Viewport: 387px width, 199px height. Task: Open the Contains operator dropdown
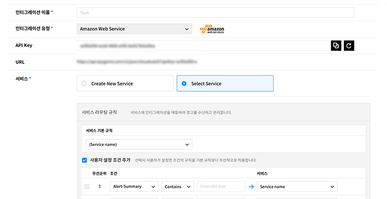pyautogui.click(x=177, y=187)
